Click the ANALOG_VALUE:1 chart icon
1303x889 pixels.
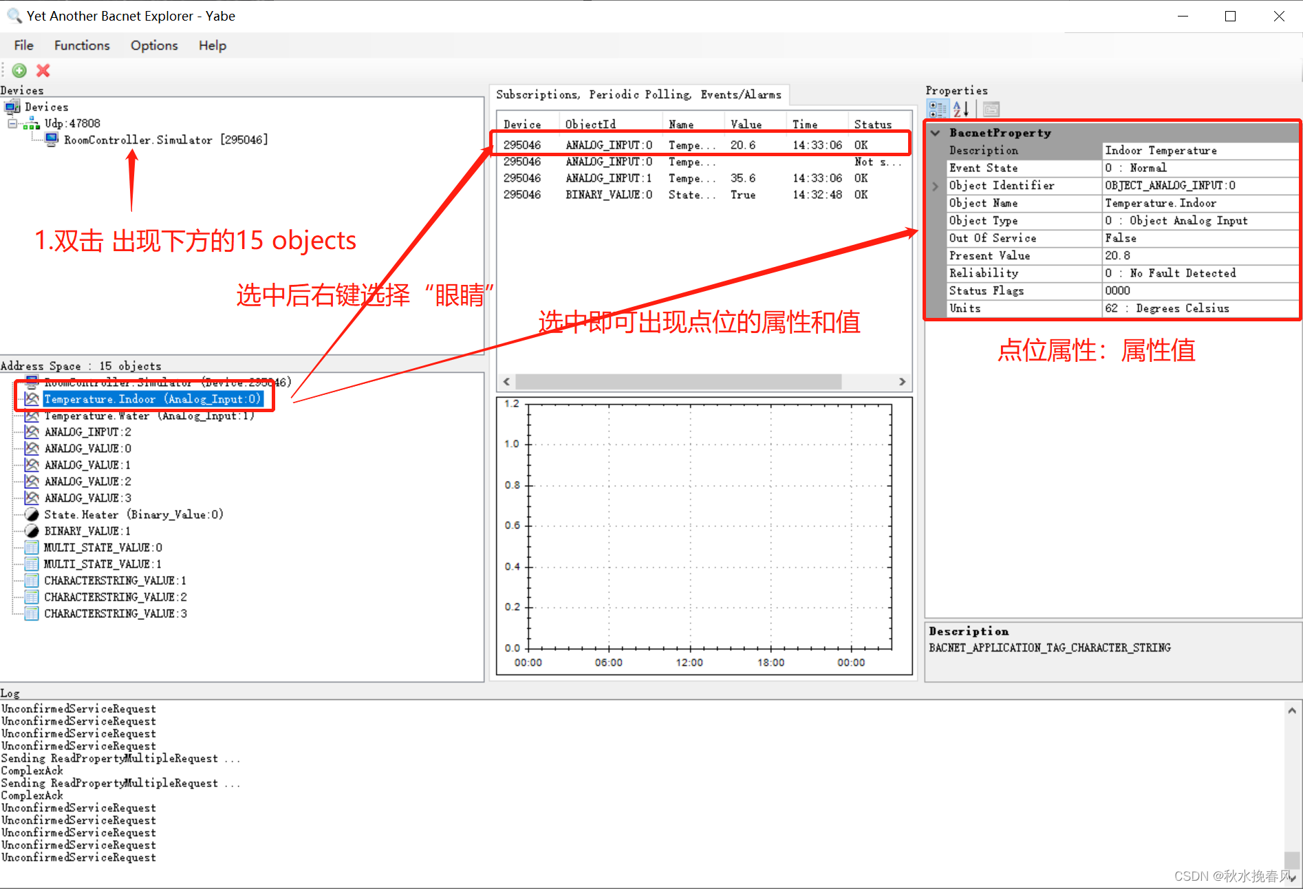(32, 465)
